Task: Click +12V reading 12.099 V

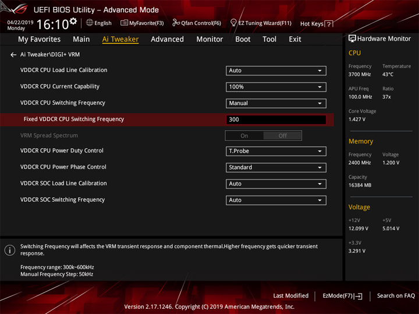Action: (358, 229)
